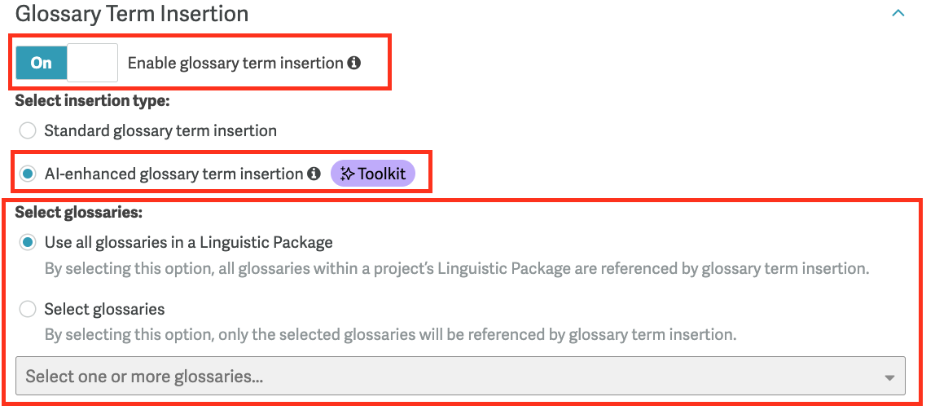The height and width of the screenshot is (410, 935).
Task: Pick Use all glossaries in Linguistic Package radio
Action: tap(28, 243)
